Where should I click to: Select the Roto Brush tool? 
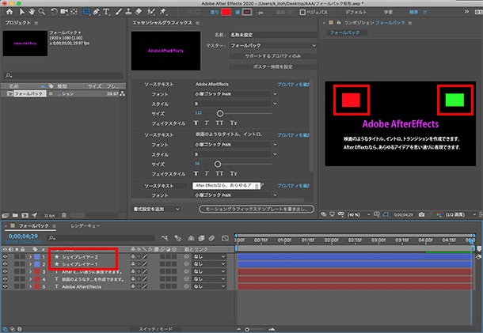point(150,12)
